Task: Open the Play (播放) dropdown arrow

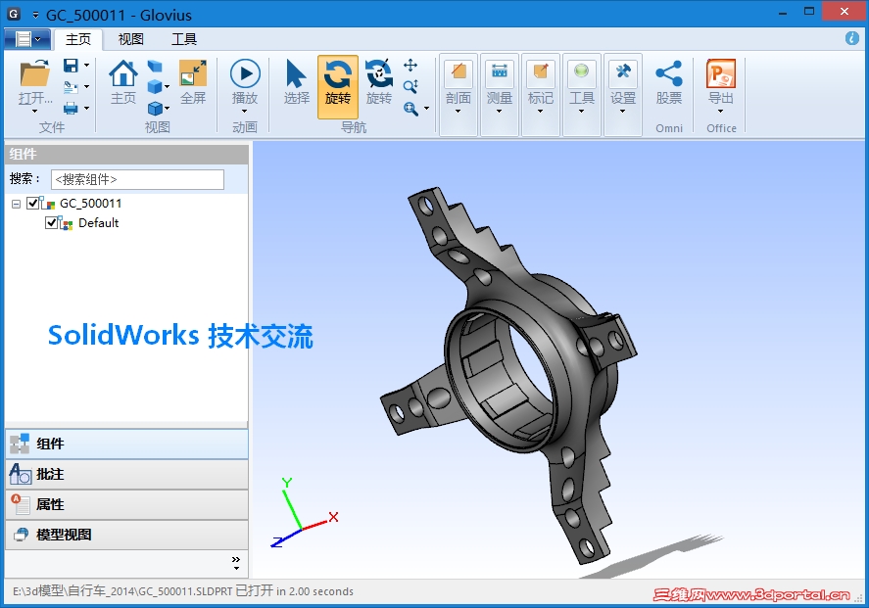Action: (244, 112)
